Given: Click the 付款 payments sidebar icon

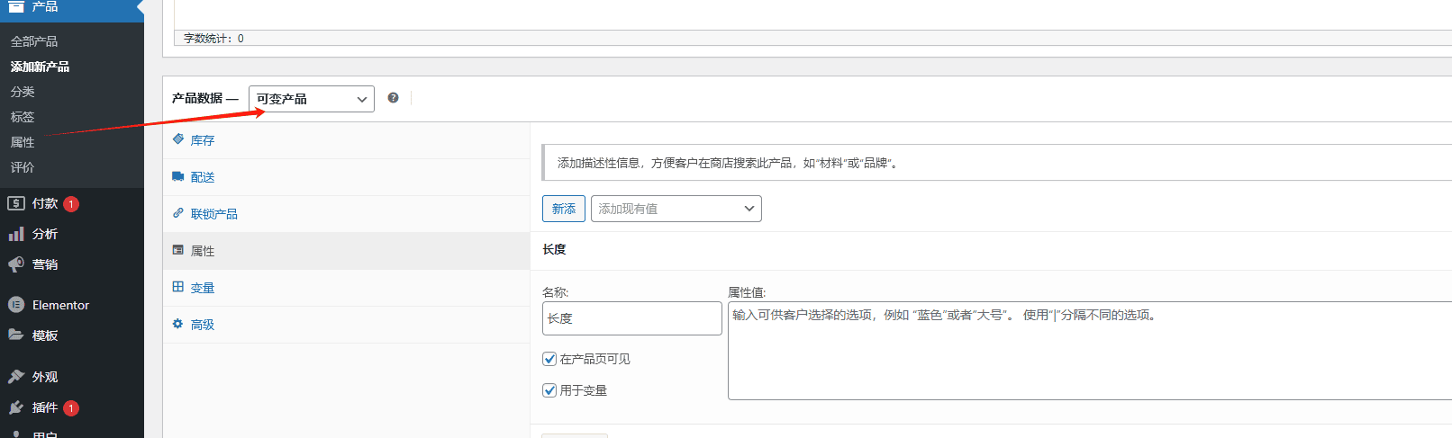Looking at the screenshot, I should point(16,203).
